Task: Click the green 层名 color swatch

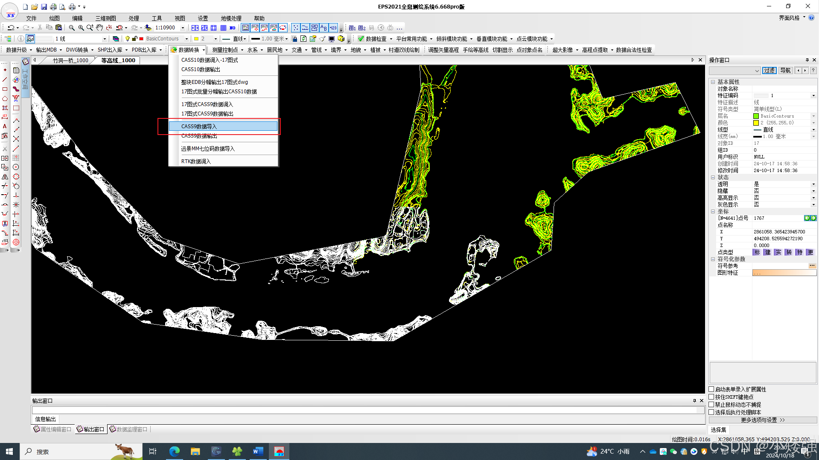Action: pyautogui.click(x=756, y=116)
